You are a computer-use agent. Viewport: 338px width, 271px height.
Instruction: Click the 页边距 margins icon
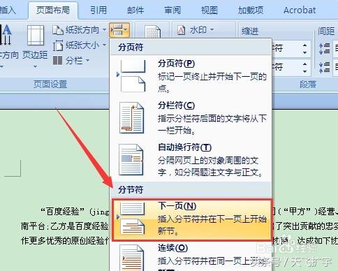click(36, 36)
